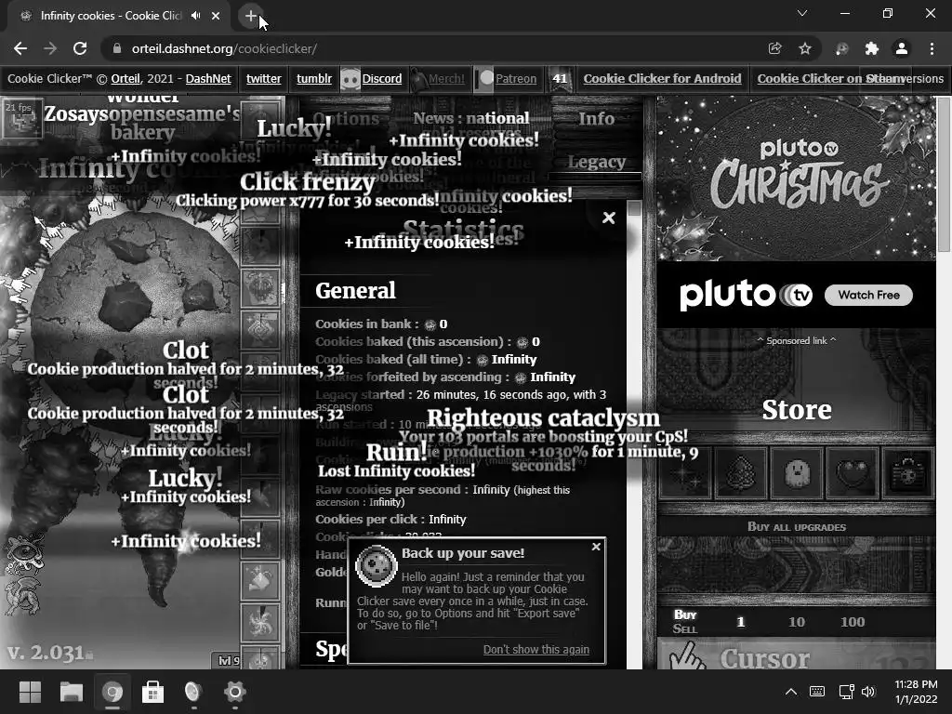Select the pinwheel-shaped buff icon
The height and width of the screenshot is (714, 952).
pos(260,622)
